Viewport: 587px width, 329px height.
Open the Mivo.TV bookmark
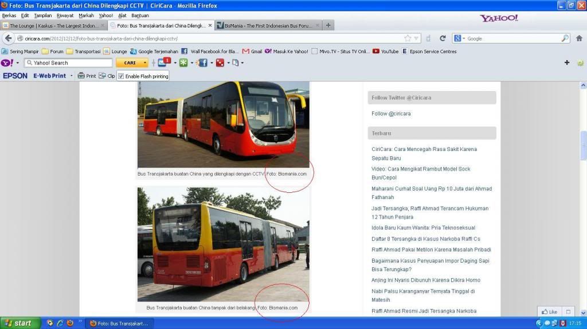[341, 51]
